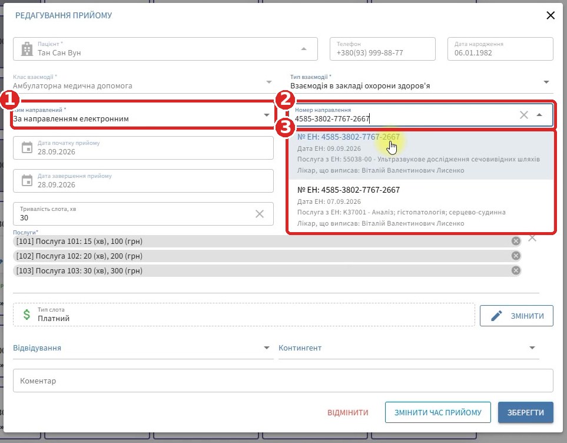The height and width of the screenshot is (443, 567).
Task: Open calendar for appointment start date
Action: click(x=27, y=148)
